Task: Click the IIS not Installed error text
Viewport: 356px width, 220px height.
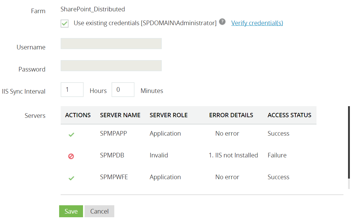Action: (233, 155)
